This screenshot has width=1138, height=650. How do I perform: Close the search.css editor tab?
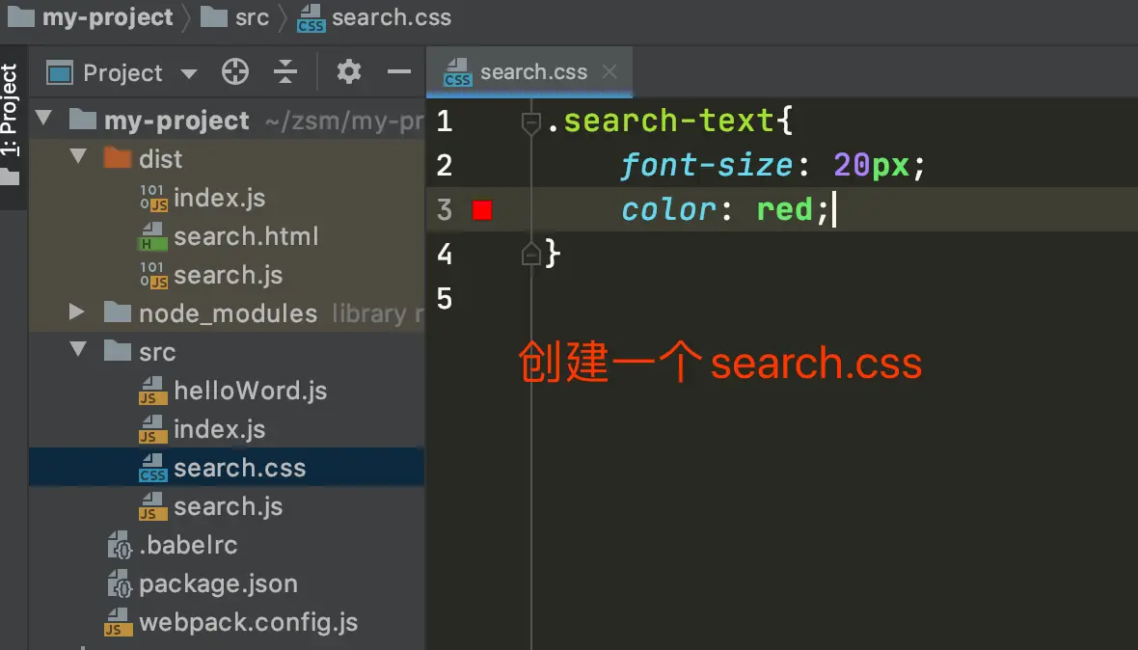[610, 71]
